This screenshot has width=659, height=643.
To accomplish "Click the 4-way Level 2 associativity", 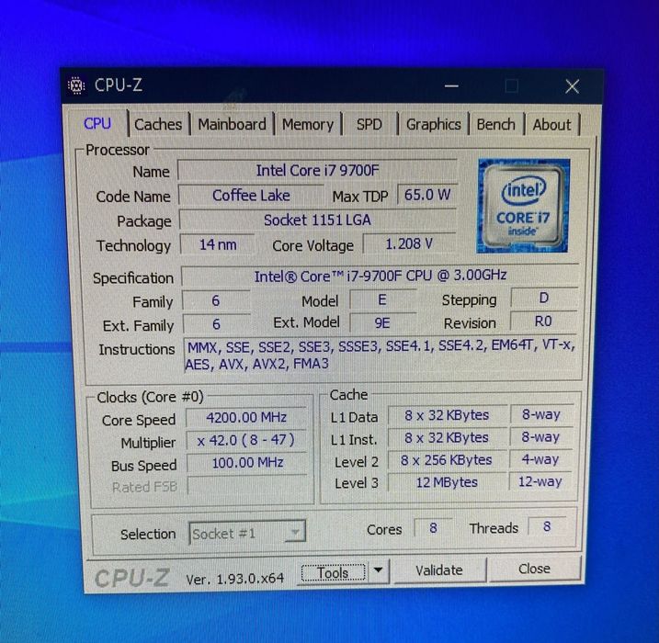I will pos(540,459).
